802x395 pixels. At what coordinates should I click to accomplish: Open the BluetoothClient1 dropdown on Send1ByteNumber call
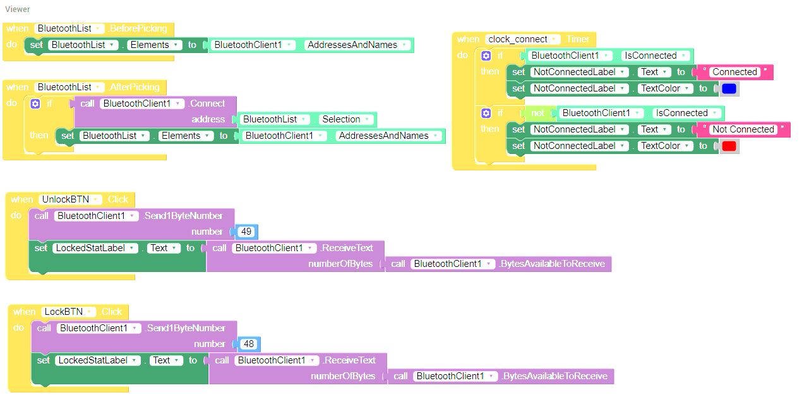pos(133,215)
